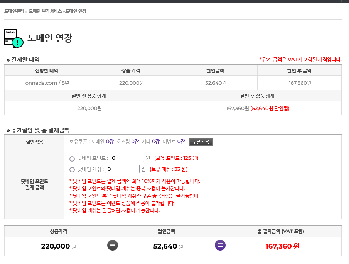Viewport: 349px width, 264px height.
Task: Go to the 도메인 부가서비스 breadcrumb link
Action: pyautogui.click(x=45, y=12)
